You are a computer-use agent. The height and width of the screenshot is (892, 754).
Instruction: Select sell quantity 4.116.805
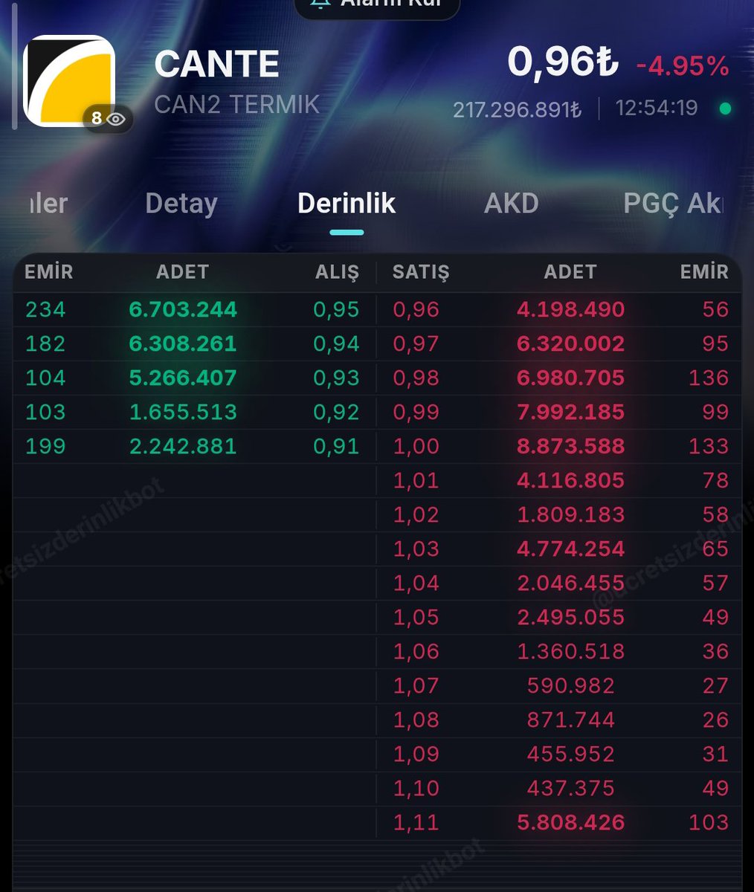[x=571, y=480]
